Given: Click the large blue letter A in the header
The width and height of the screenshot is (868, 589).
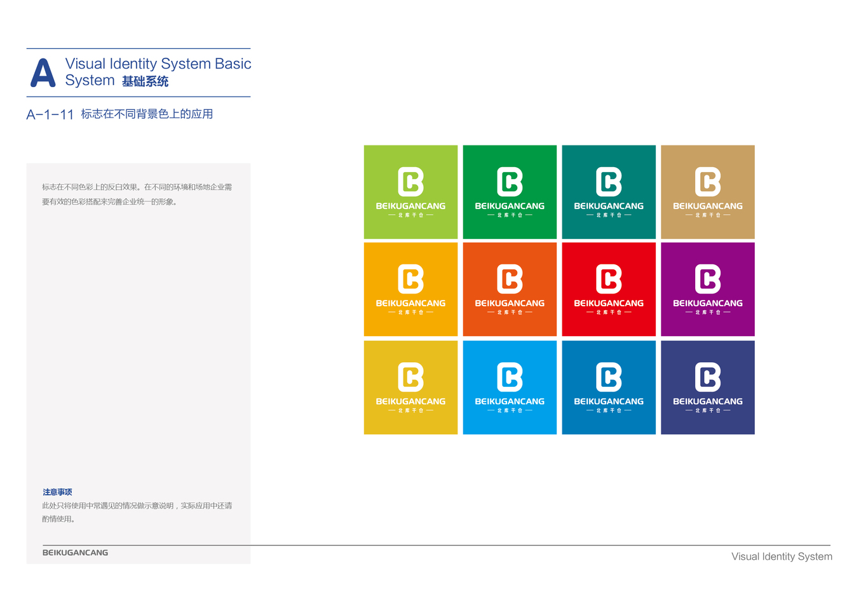Looking at the screenshot, I should point(43,73).
